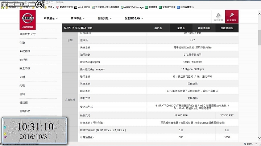Click the cyan icon on the clock widget
Viewport: 261px width, 146px height.
tap(5, 127)
